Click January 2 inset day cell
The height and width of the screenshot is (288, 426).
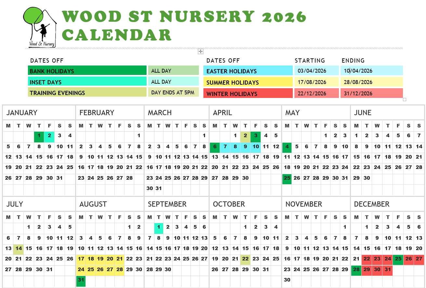pyautogui.click(x=49, y=137)
